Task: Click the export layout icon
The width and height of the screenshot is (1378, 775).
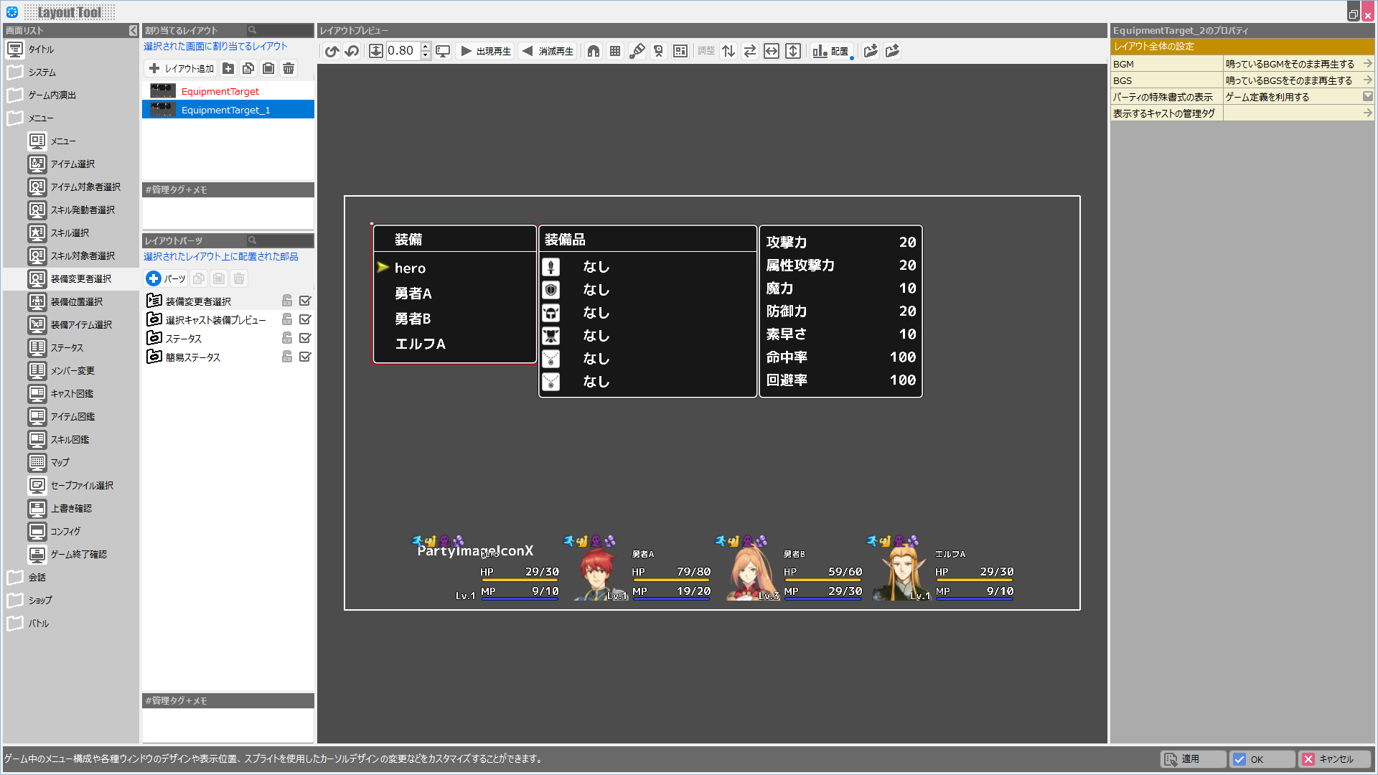Action: tap(892, 51)
